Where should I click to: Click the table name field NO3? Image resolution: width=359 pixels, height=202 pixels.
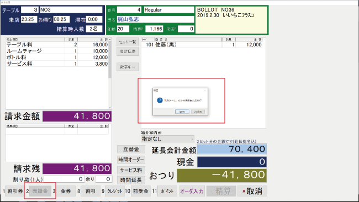click(x=71, y=10)
